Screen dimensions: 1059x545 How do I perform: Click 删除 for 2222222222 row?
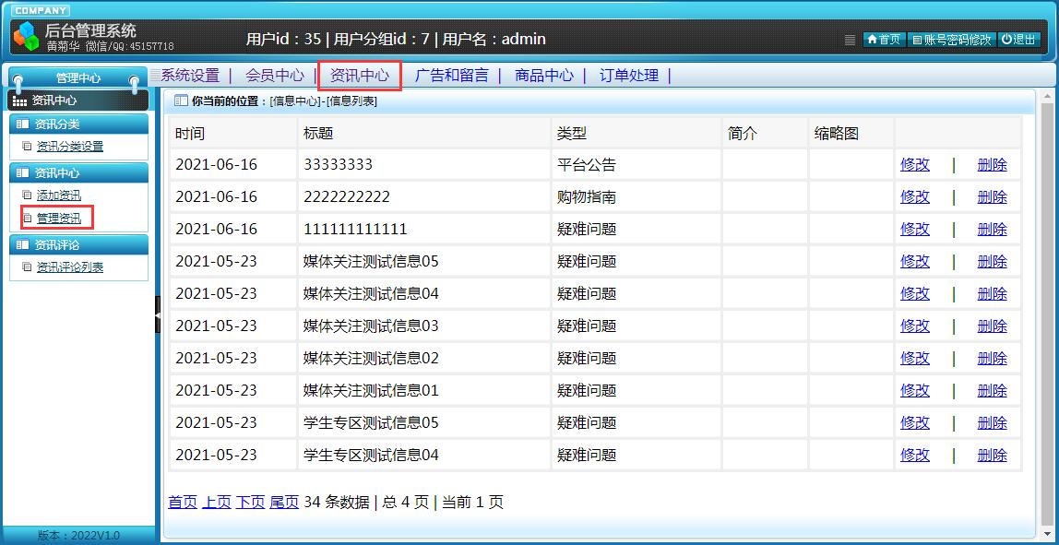pyautogui.click(x=993, y=197)
